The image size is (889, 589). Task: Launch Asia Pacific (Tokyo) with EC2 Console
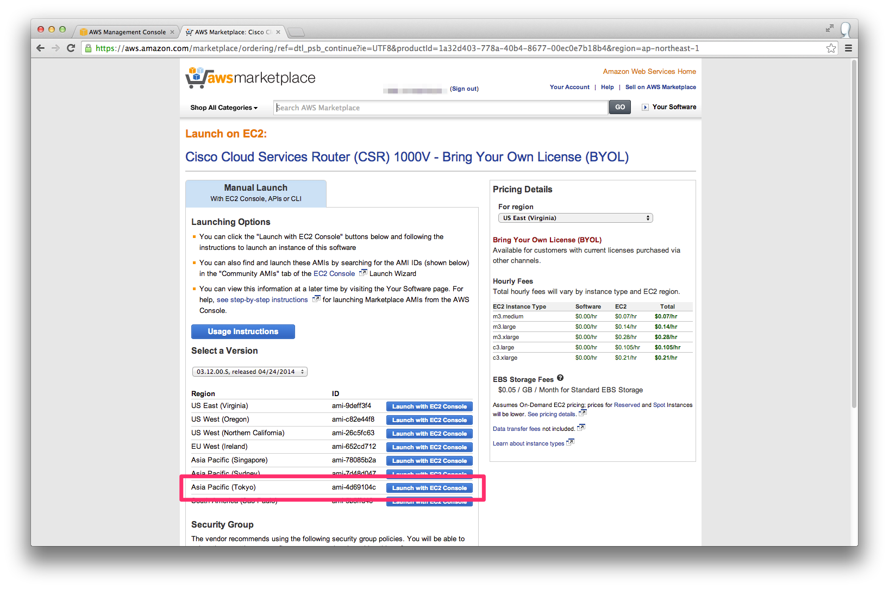click(x=429, y=487)
